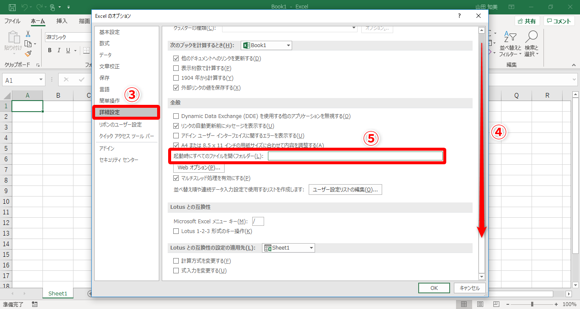The height and width of the screenshot is (309, 580).
Task: Click the help question mark in the dialog
Action: click(459, 16)
